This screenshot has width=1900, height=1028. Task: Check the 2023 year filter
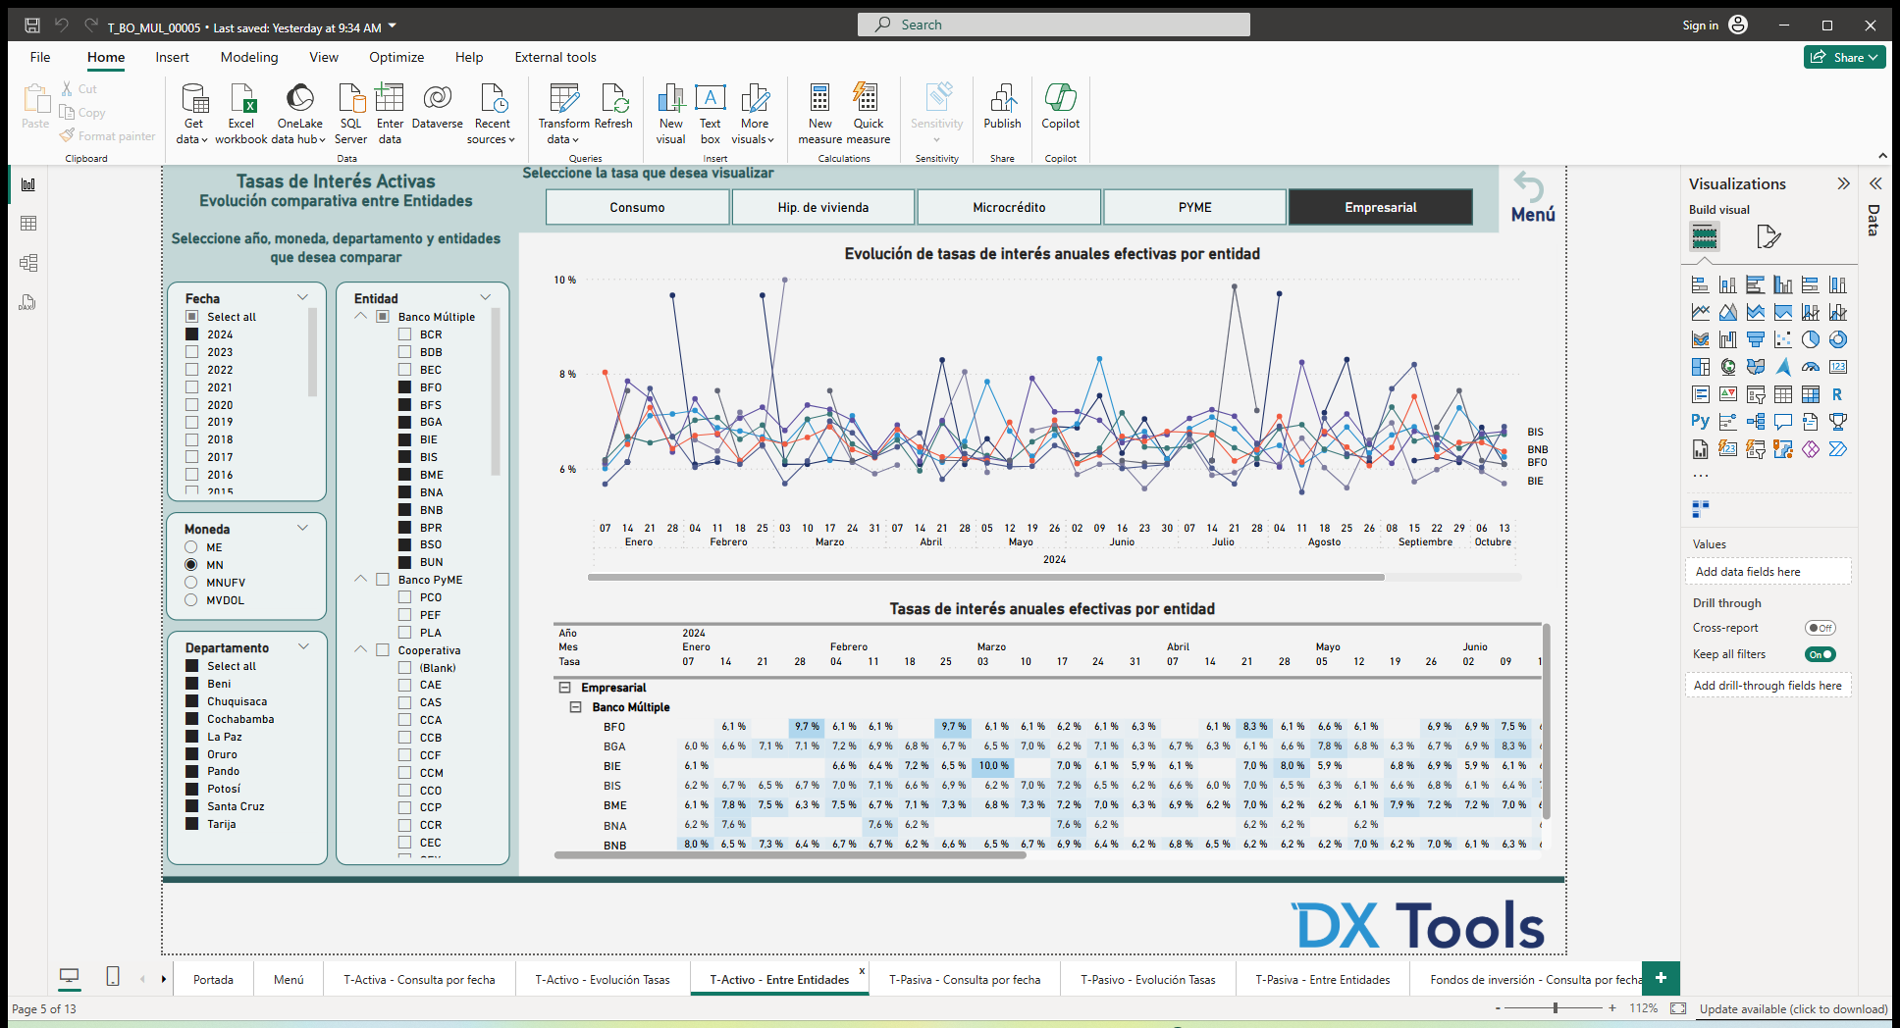[191, 351]
